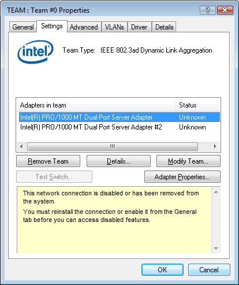Click the horizontal scrollbar thumb in adapter list
239x285 pixels.
[113, 146]
